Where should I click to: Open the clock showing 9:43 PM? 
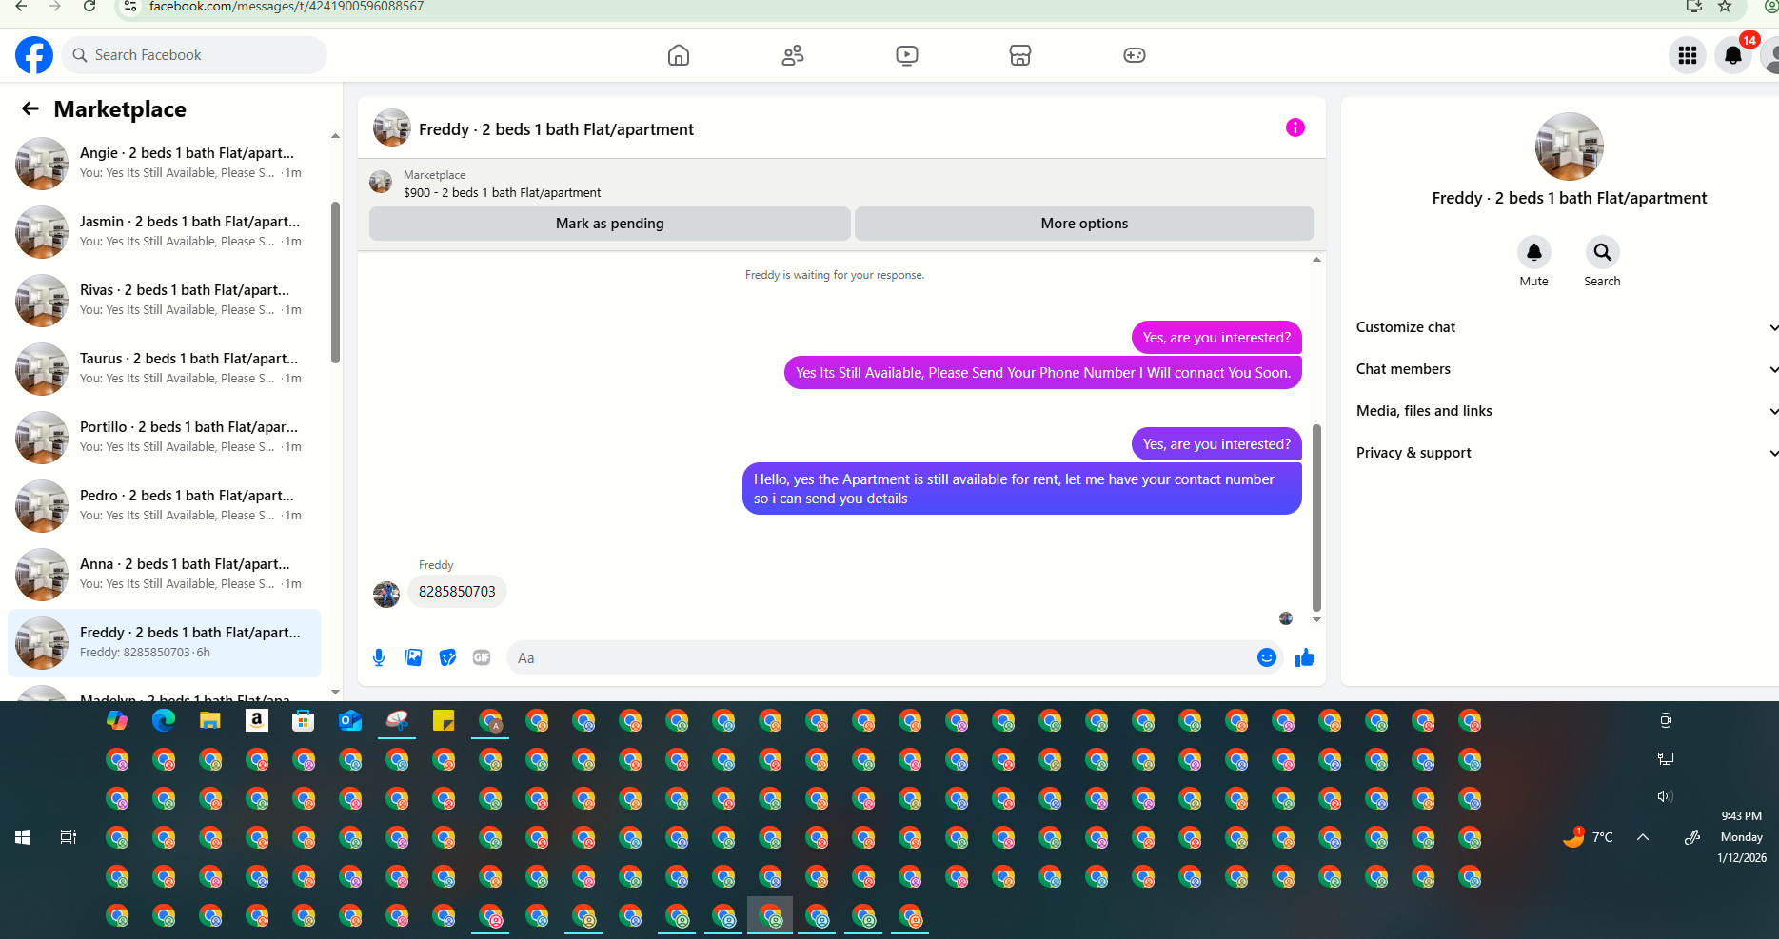coord(1742,837)
